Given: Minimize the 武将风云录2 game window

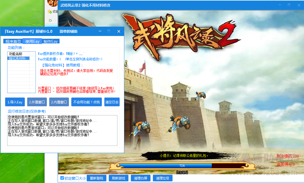Looking at the screenshot, I should [280, 5].
